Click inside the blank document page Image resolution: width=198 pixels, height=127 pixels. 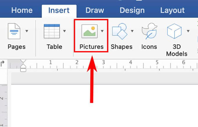coord(105,106)
